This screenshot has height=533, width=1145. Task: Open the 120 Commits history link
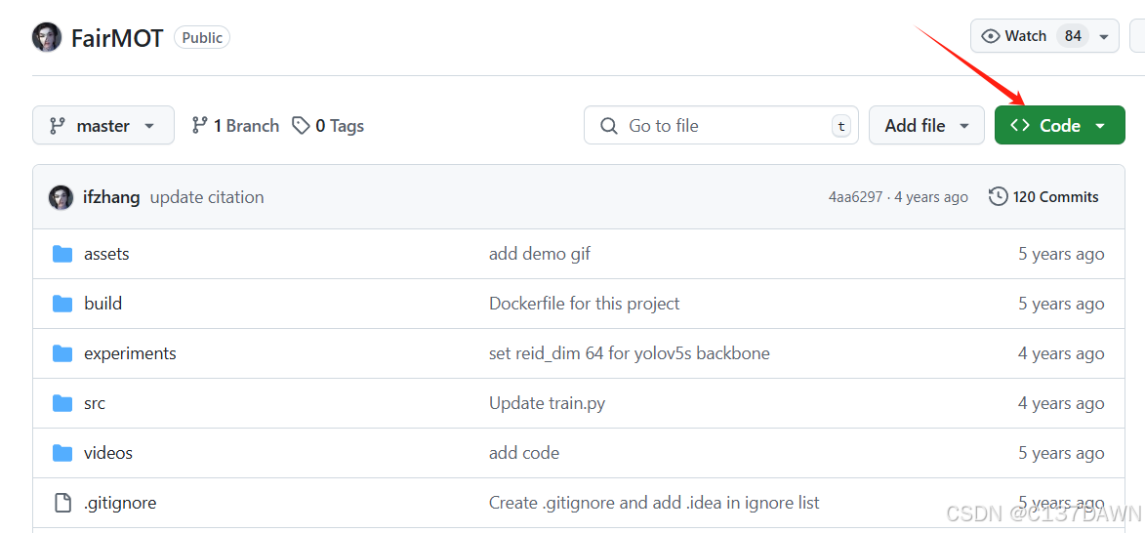coord(1043,197)
